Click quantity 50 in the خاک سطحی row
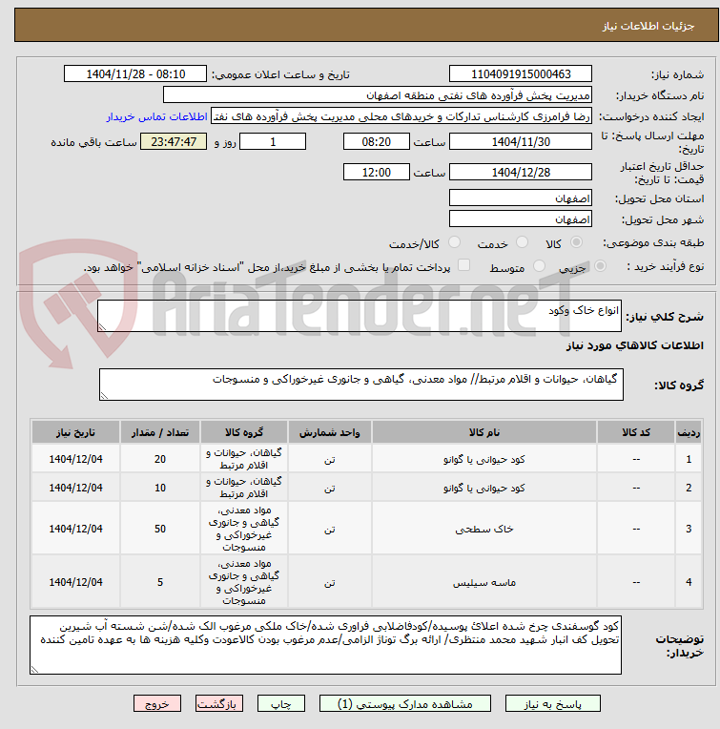This screenshot has width=720, height=729. [160, 529]
